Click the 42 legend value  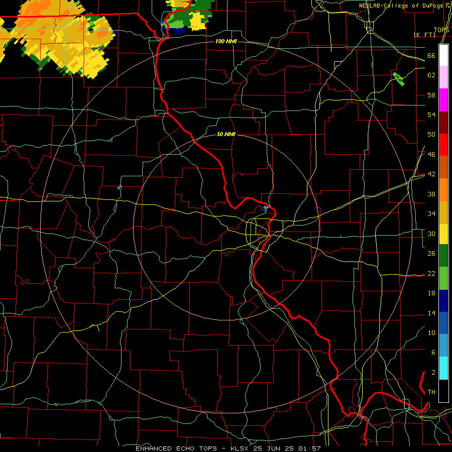[431, 174]
